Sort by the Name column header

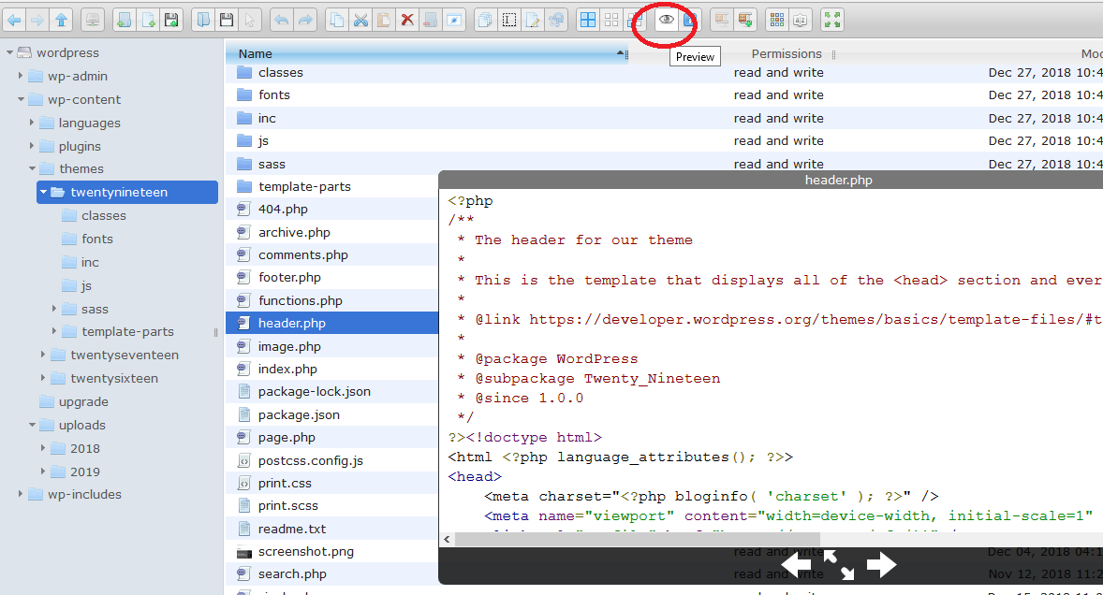(426, 53)
